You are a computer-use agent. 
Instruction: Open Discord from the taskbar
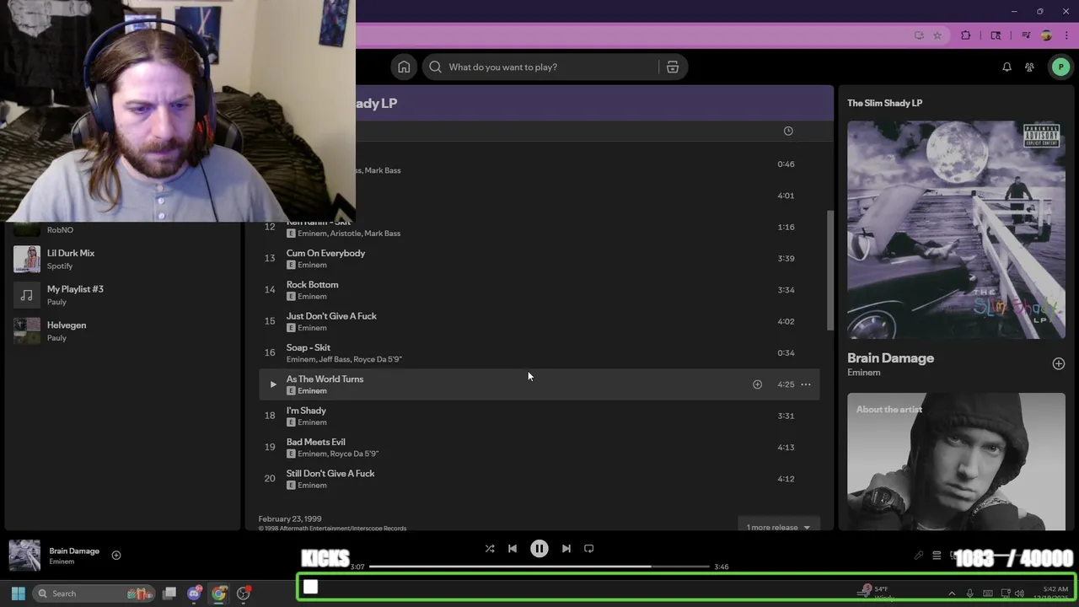(194, 594)
